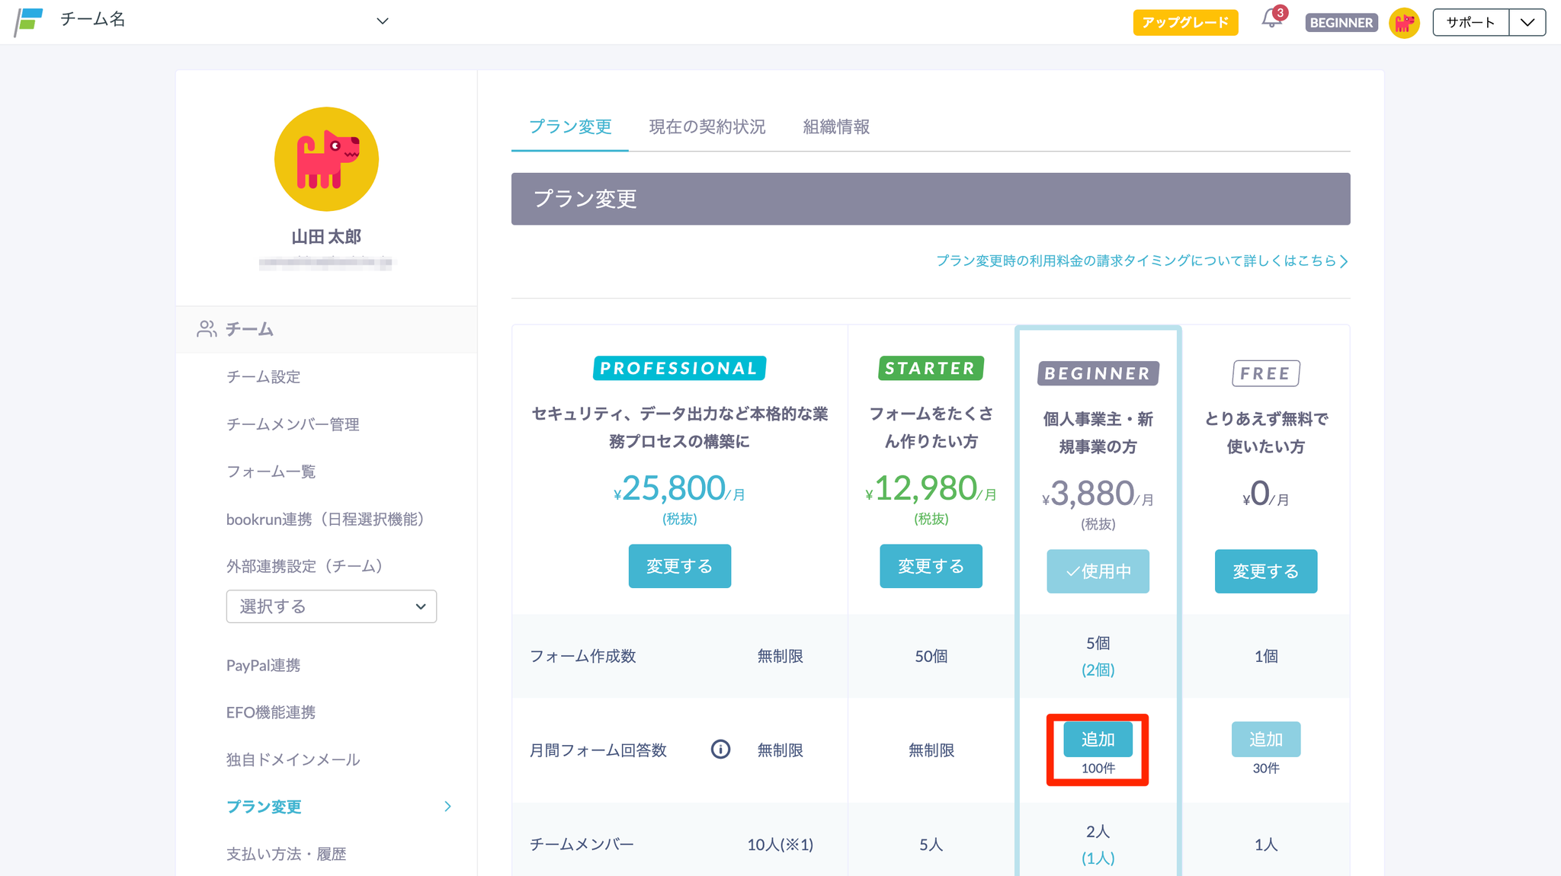Open the notification bell icon
Image resolution: width=1561 pixels, height=876 pixels.
point(1271,19)
